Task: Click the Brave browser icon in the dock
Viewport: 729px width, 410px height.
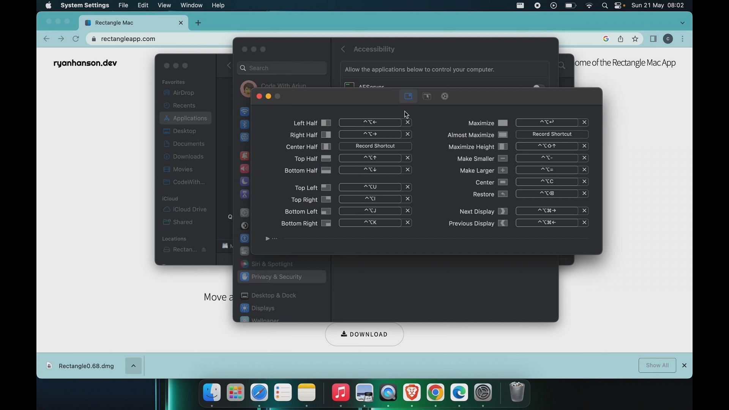Action: click(412, 392)
